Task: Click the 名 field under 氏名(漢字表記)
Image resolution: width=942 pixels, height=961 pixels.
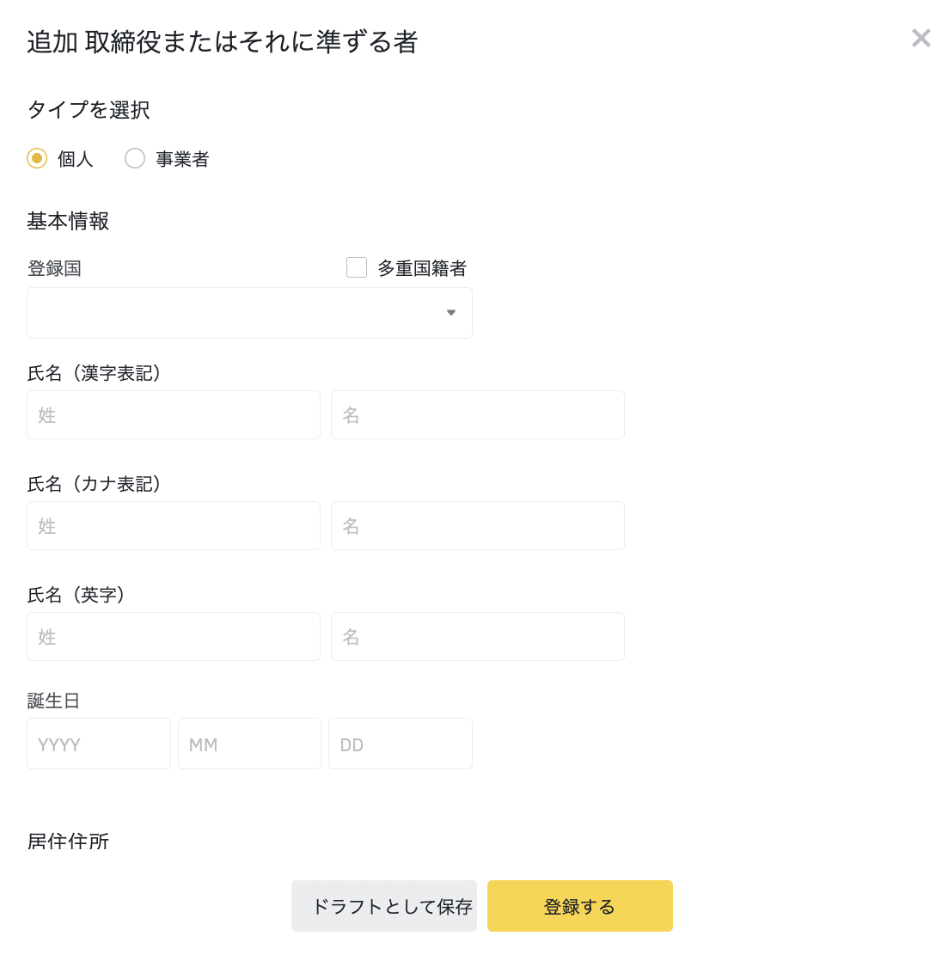Action: tap(477, 415)
